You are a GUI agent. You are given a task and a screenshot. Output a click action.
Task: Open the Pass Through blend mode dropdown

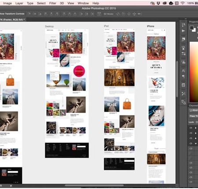194,116
